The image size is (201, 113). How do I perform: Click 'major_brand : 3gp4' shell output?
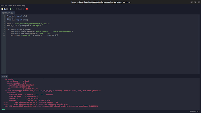pyautogui.click(x=18, y=81)
